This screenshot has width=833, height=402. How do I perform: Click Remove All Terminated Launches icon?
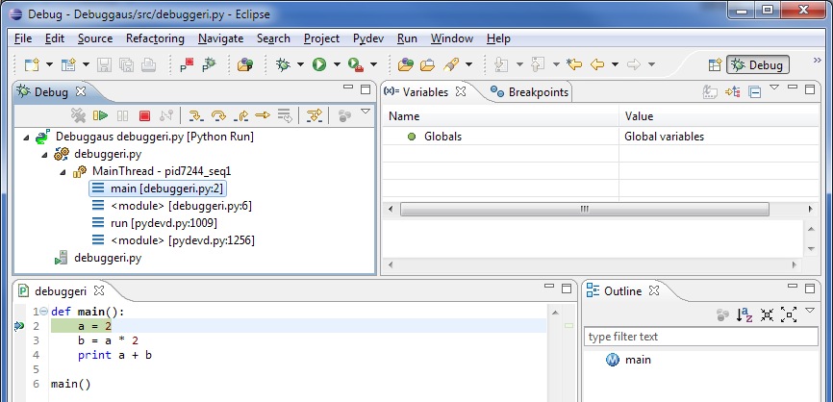(x=79, y=115)
